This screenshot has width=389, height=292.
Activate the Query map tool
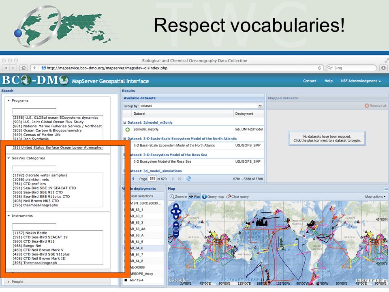tap(213, 197)
